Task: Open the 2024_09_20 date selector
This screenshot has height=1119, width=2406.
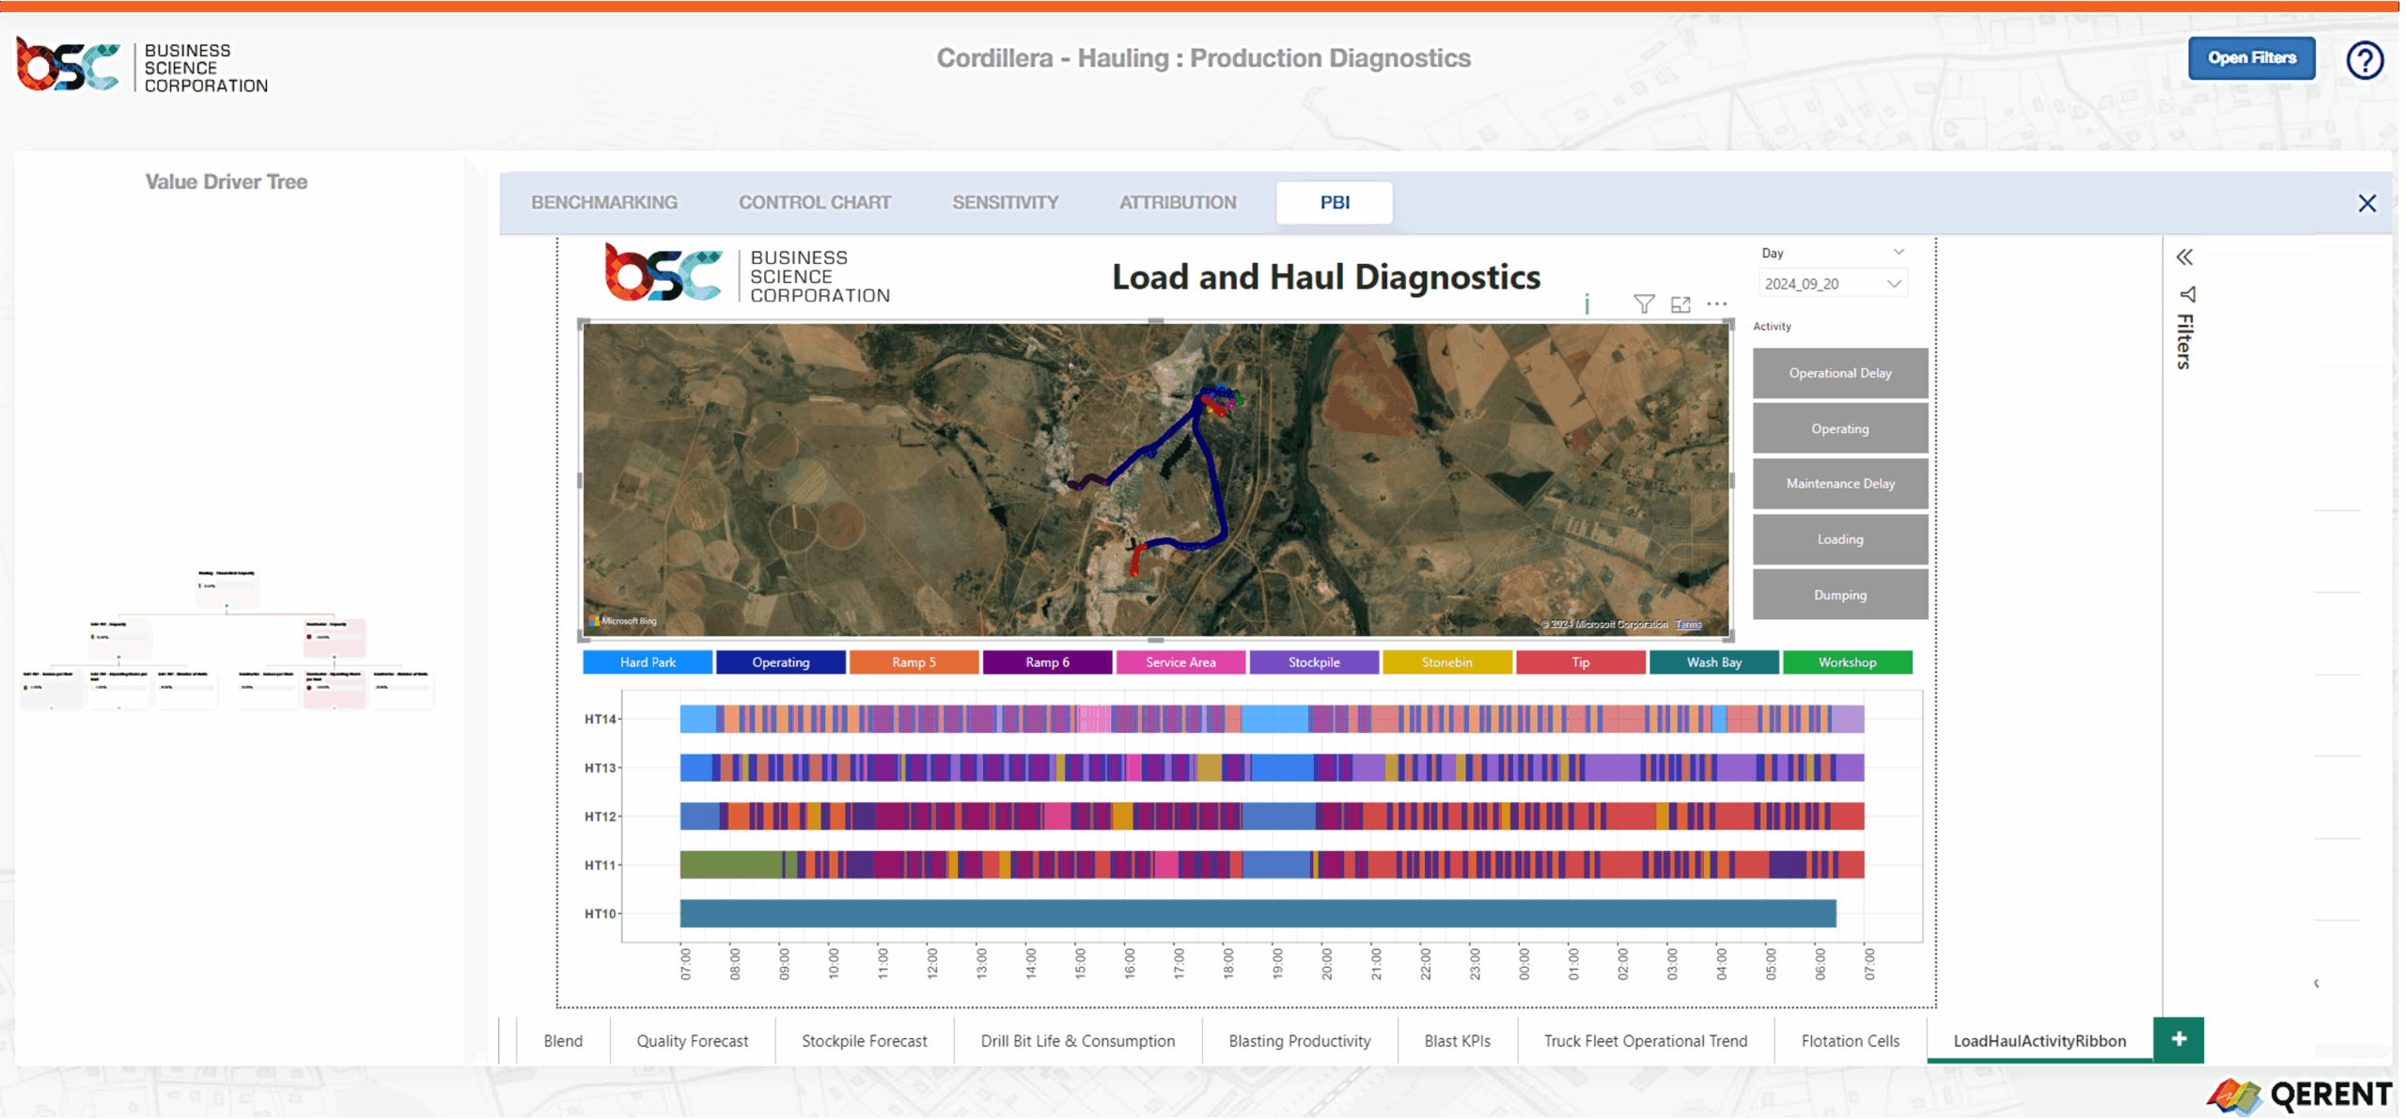Action: (1832, 283)
